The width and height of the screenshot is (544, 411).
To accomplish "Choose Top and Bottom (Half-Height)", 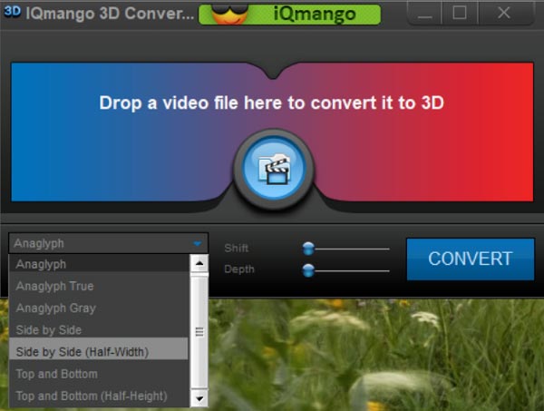I will (99, 396).
